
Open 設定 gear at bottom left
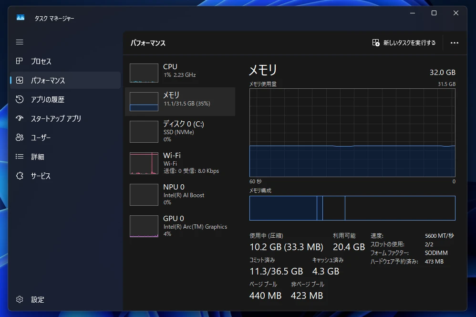point(20,299)
